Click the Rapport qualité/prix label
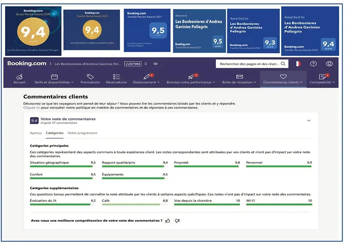 click(x=119, y=162)
